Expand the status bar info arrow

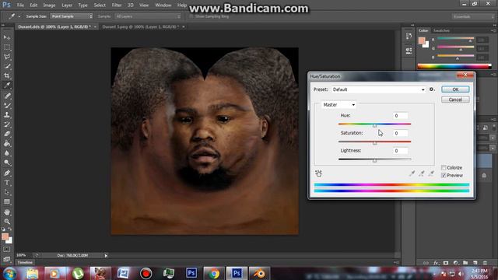[106, 256]
